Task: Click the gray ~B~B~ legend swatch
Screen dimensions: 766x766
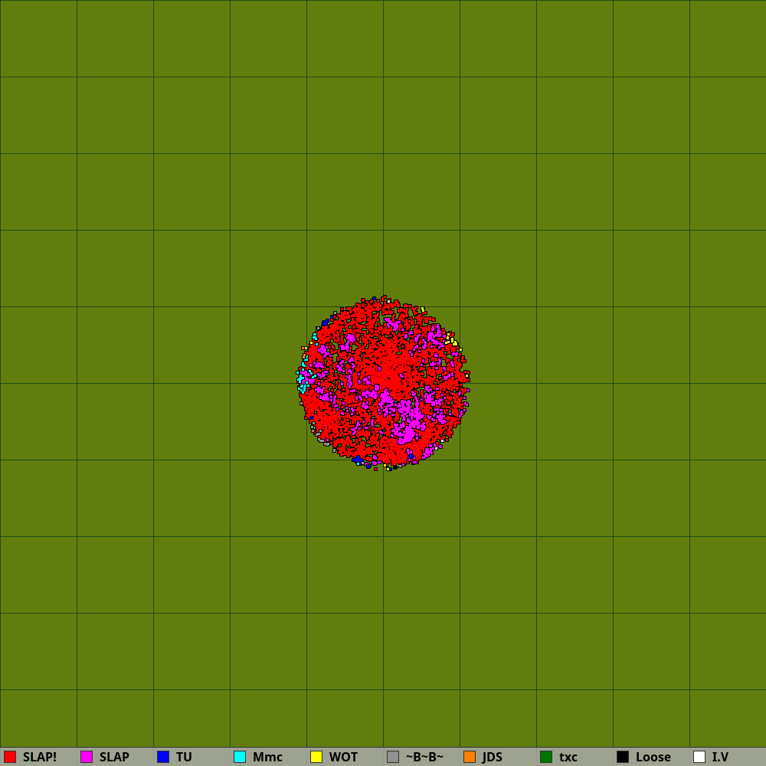Action: click(393, 757)
